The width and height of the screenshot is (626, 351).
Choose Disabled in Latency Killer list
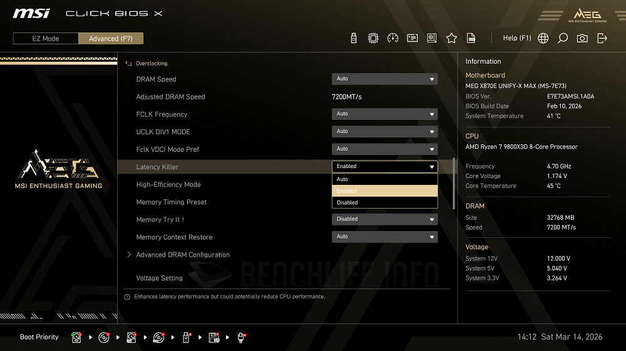coord(384,202)
